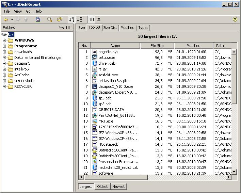
Task: Expand the screenshots folder node
Action: pyautogui.click(x=4, y=81)
